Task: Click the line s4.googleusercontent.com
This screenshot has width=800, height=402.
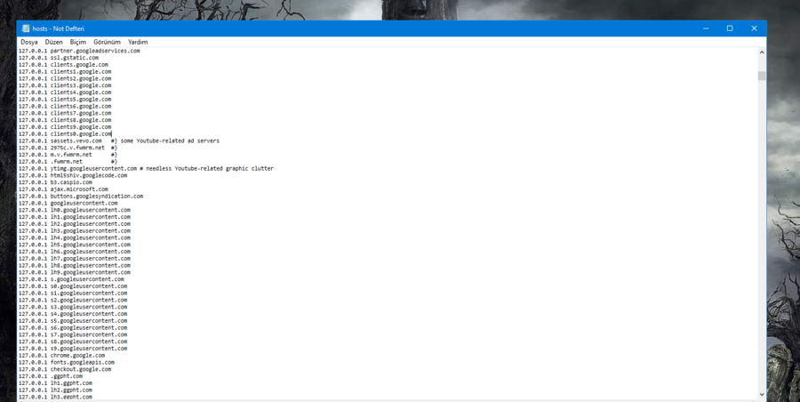Action: point(73,313)
